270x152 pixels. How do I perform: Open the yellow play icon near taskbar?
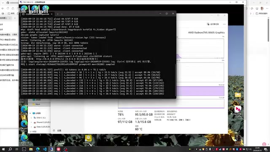pyautogui.click(x=88, y=138)
